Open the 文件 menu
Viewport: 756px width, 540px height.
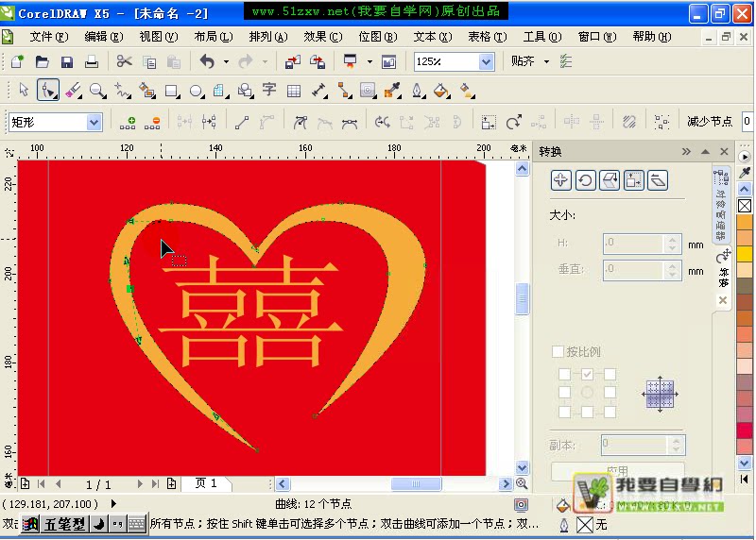[49, 37]
